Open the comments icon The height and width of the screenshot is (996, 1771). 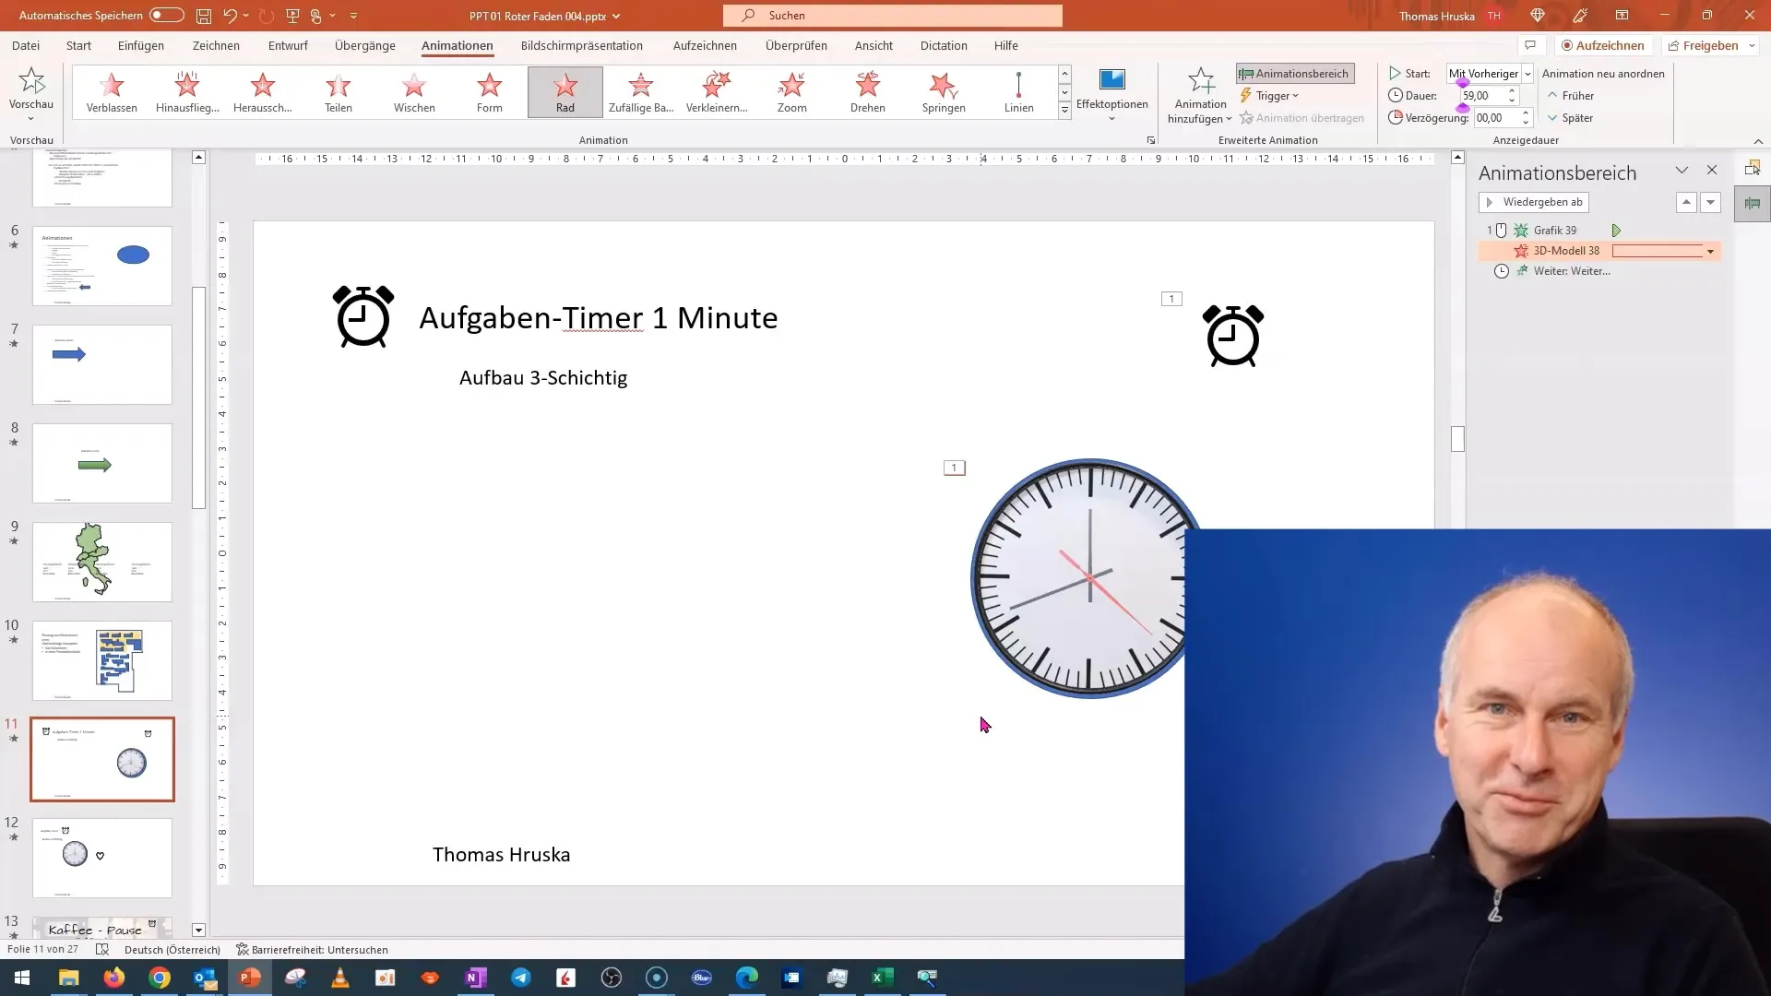tap(1530, 45)
